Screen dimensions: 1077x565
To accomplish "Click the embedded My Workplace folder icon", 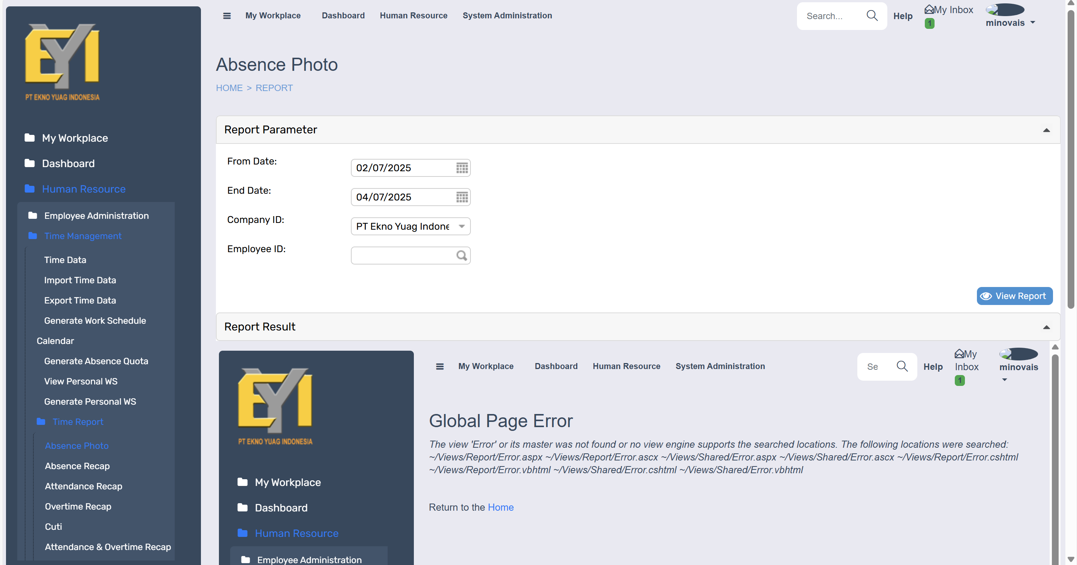I will (243, 482).
